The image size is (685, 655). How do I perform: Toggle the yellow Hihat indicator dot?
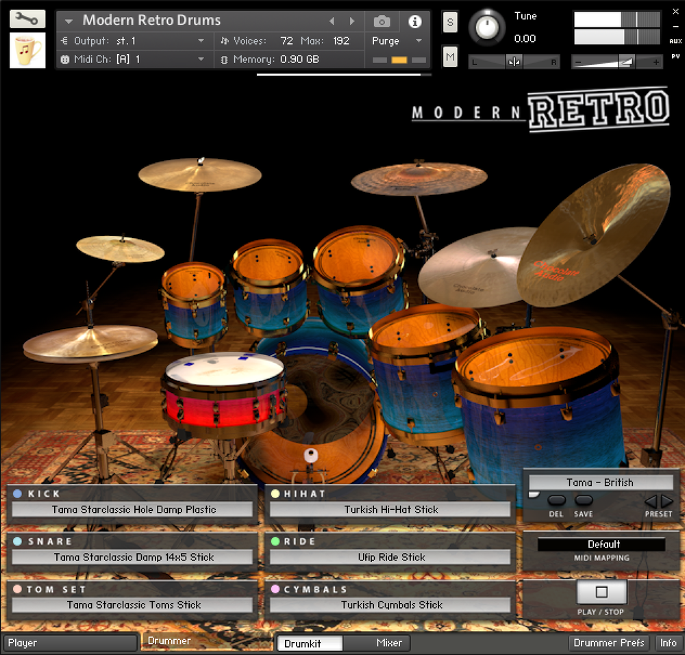coord(275,493)
